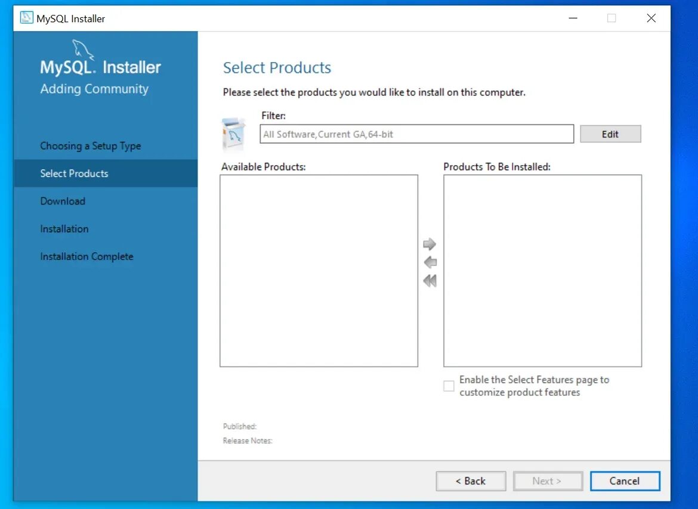Enable the Select Features page checkbox
Screen dimensions: 698x509
pyautogui.click(x=449, y=386)
